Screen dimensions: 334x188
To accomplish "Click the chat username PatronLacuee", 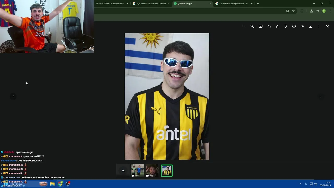I will pos(8,161).
